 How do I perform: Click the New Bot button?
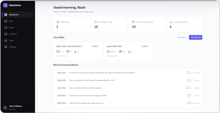tap(196, 37)
